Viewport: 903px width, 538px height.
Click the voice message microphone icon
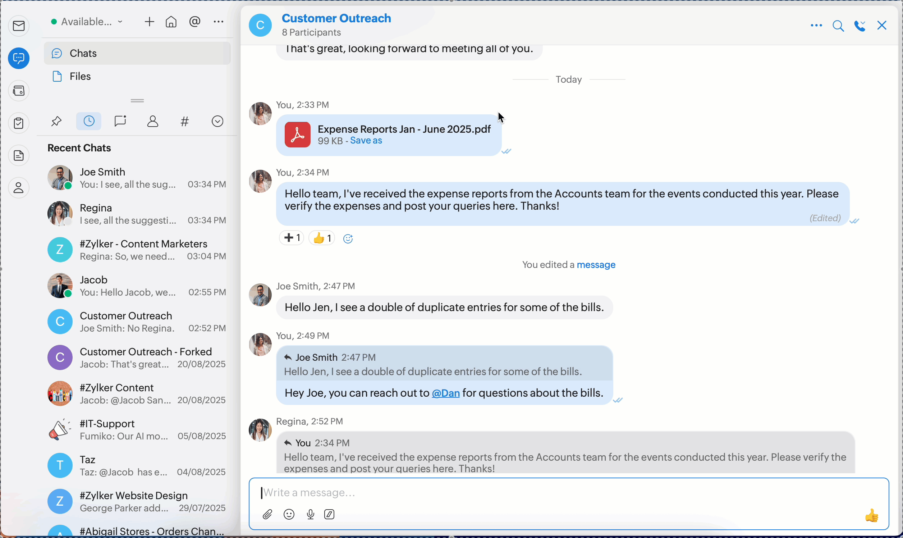pos(310,514)
